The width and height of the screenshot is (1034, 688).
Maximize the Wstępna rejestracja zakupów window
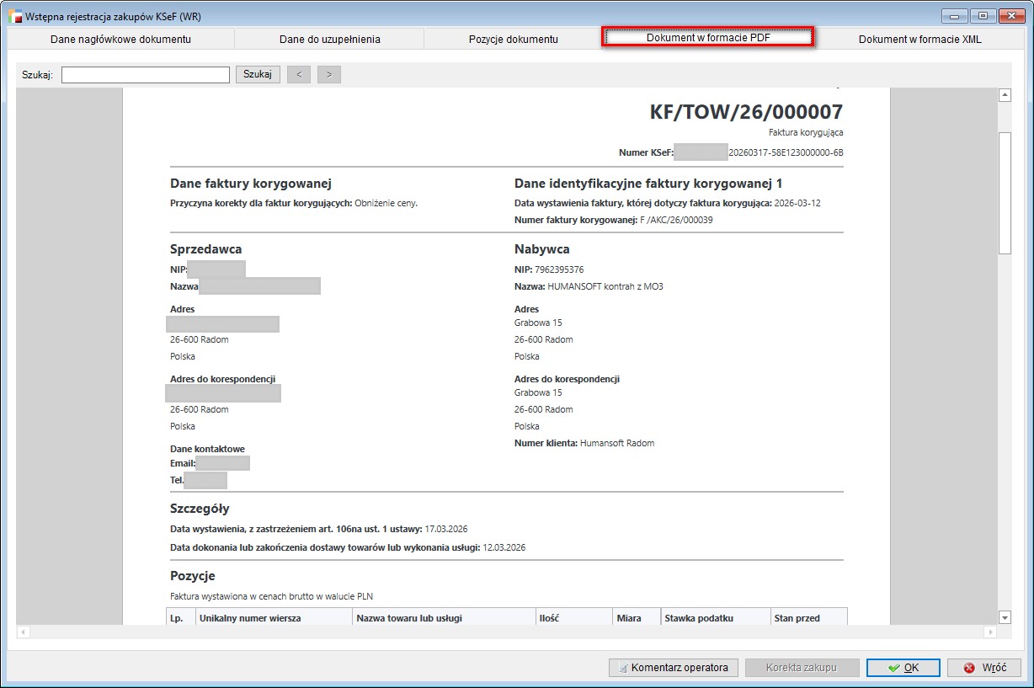pyautogui.click(x=982, y=15)
